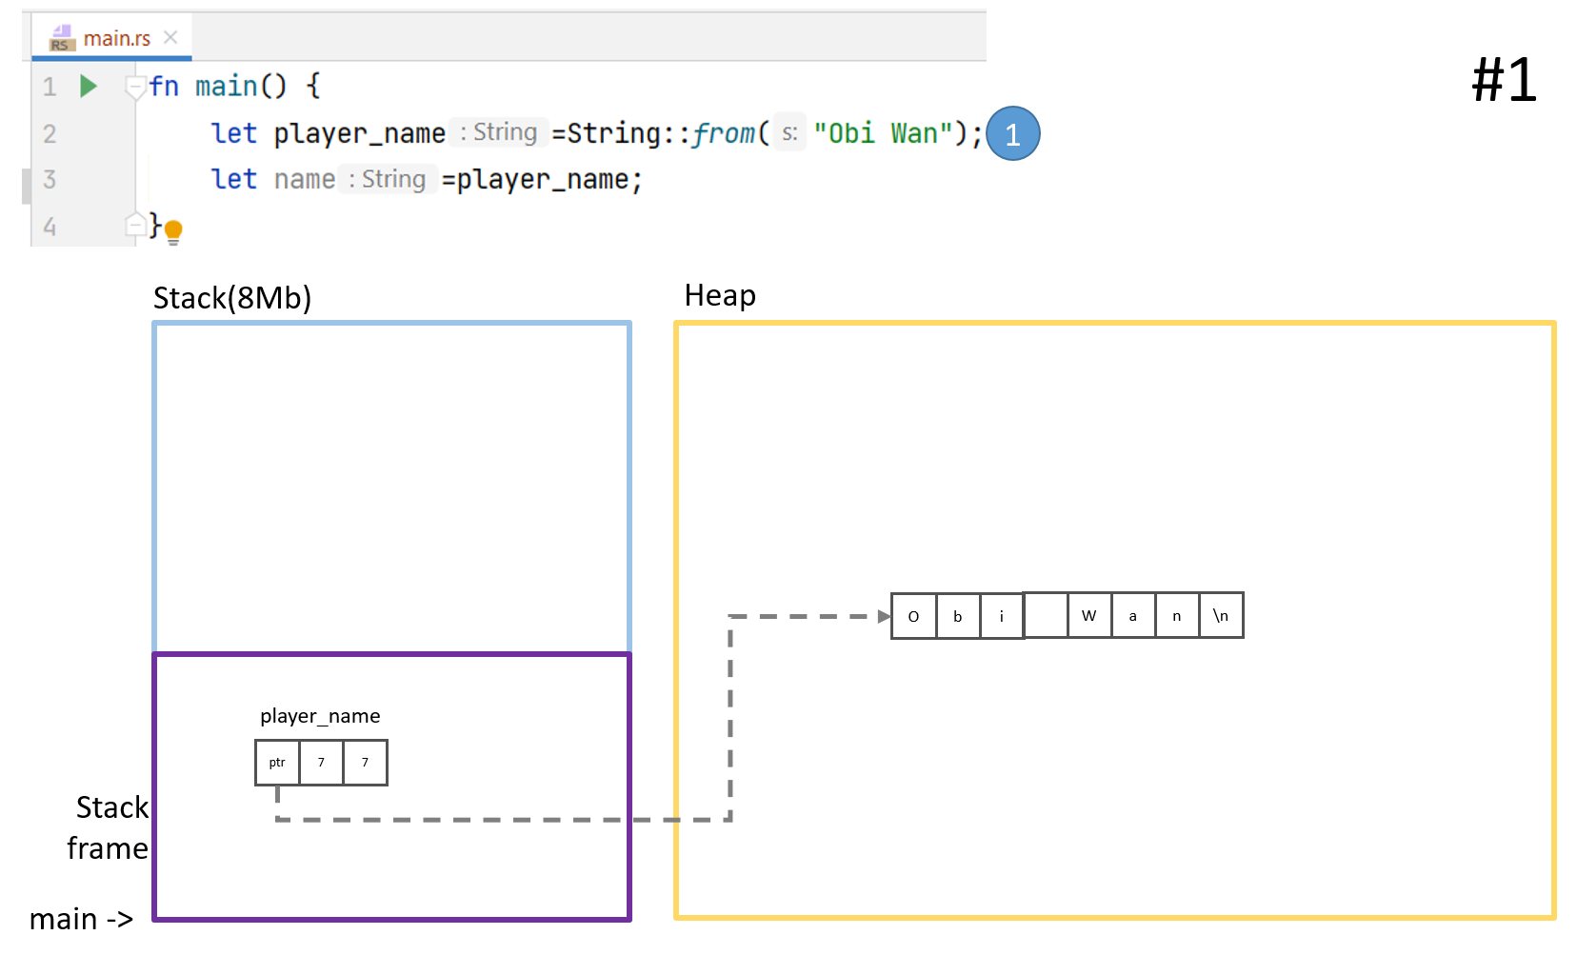Click the green Run gutter icon
The width and height of the screenshot is (1577, 955).
click(89, 87)
